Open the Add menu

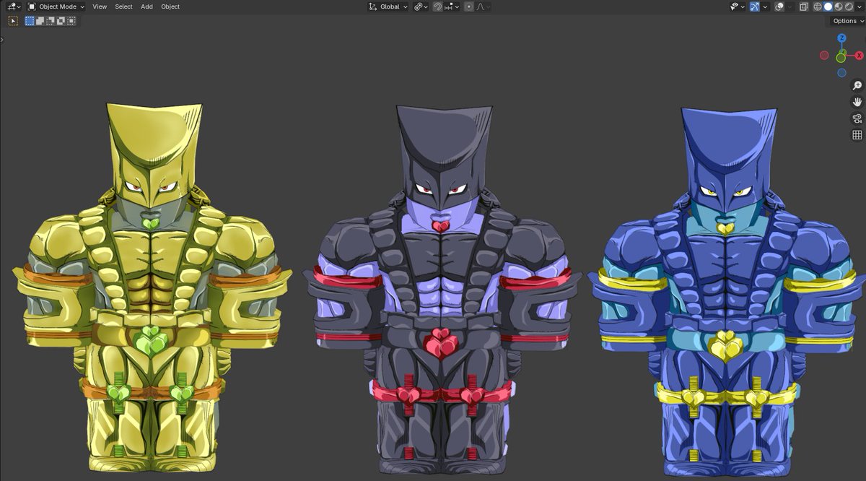pyautogui.click(x=146, y=6)
